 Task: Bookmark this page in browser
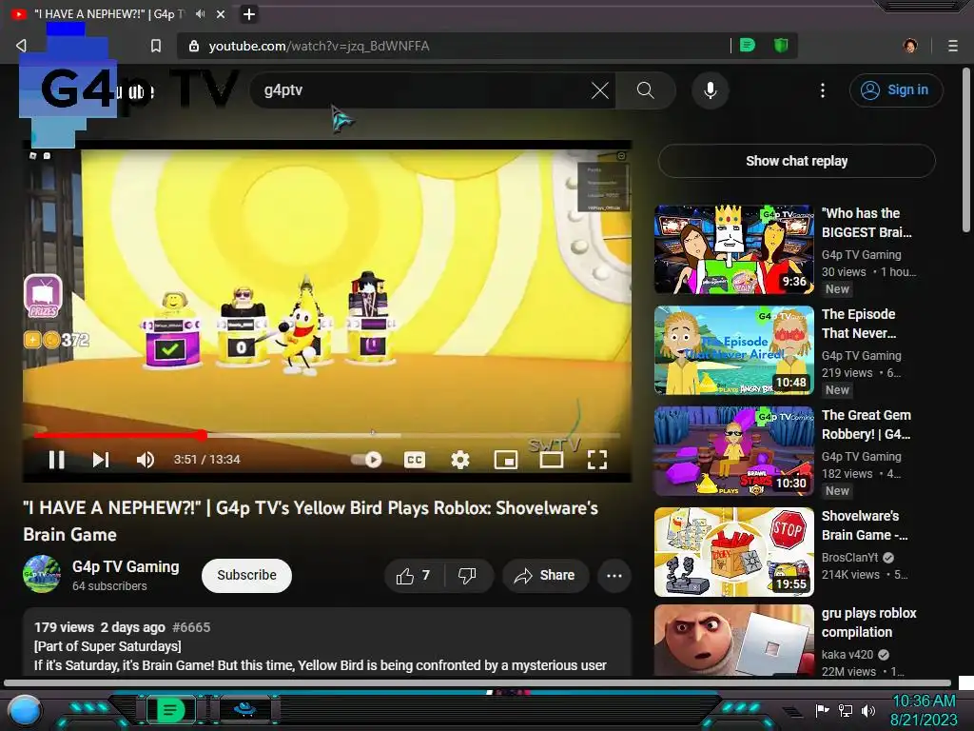coord(156,46)
